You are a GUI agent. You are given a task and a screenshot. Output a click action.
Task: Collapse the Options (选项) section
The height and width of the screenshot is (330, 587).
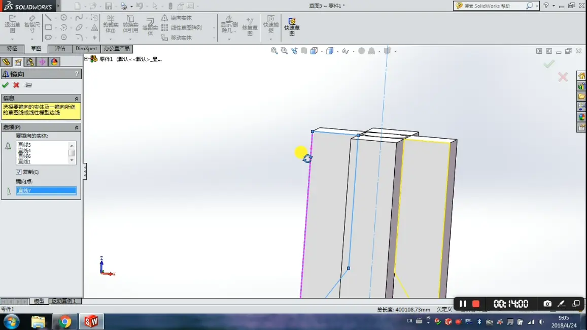coord(77,127)
